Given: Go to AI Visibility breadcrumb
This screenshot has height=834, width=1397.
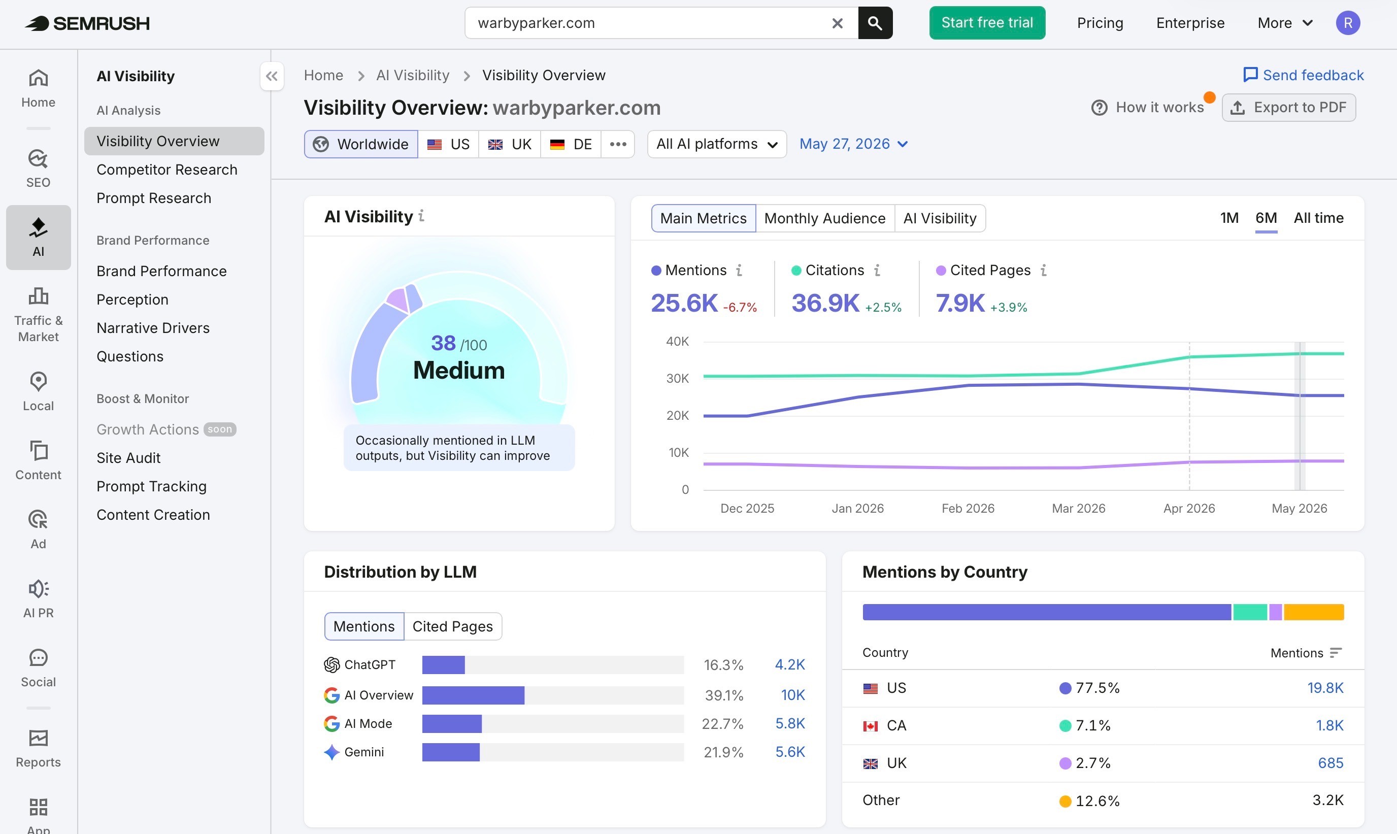Looking at the screenshot, I should (413, 75).
